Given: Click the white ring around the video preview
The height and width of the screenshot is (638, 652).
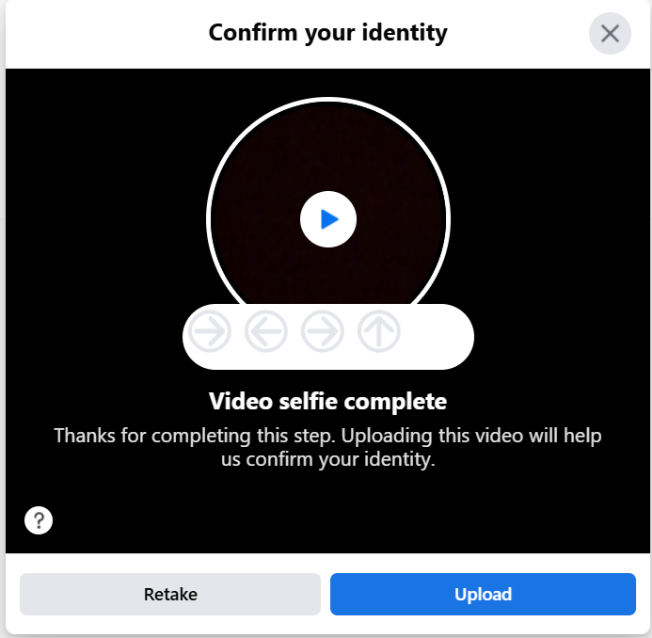Looking at the screenshot, I should point(328,100).
